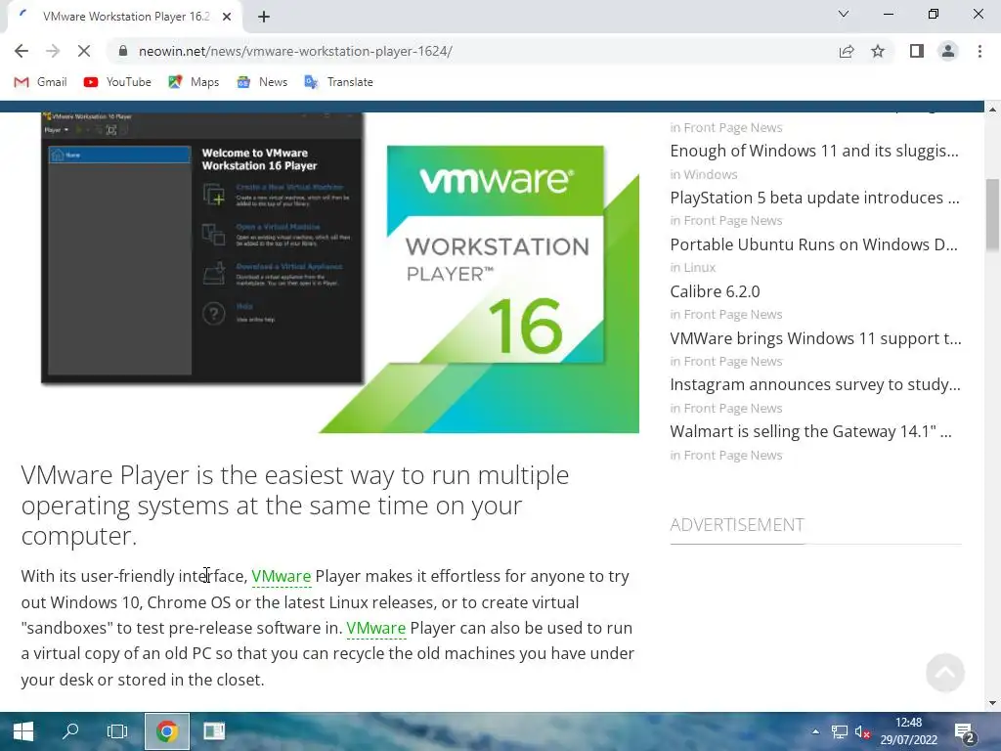Open Chrome's three-dot menu

(979, 51)
